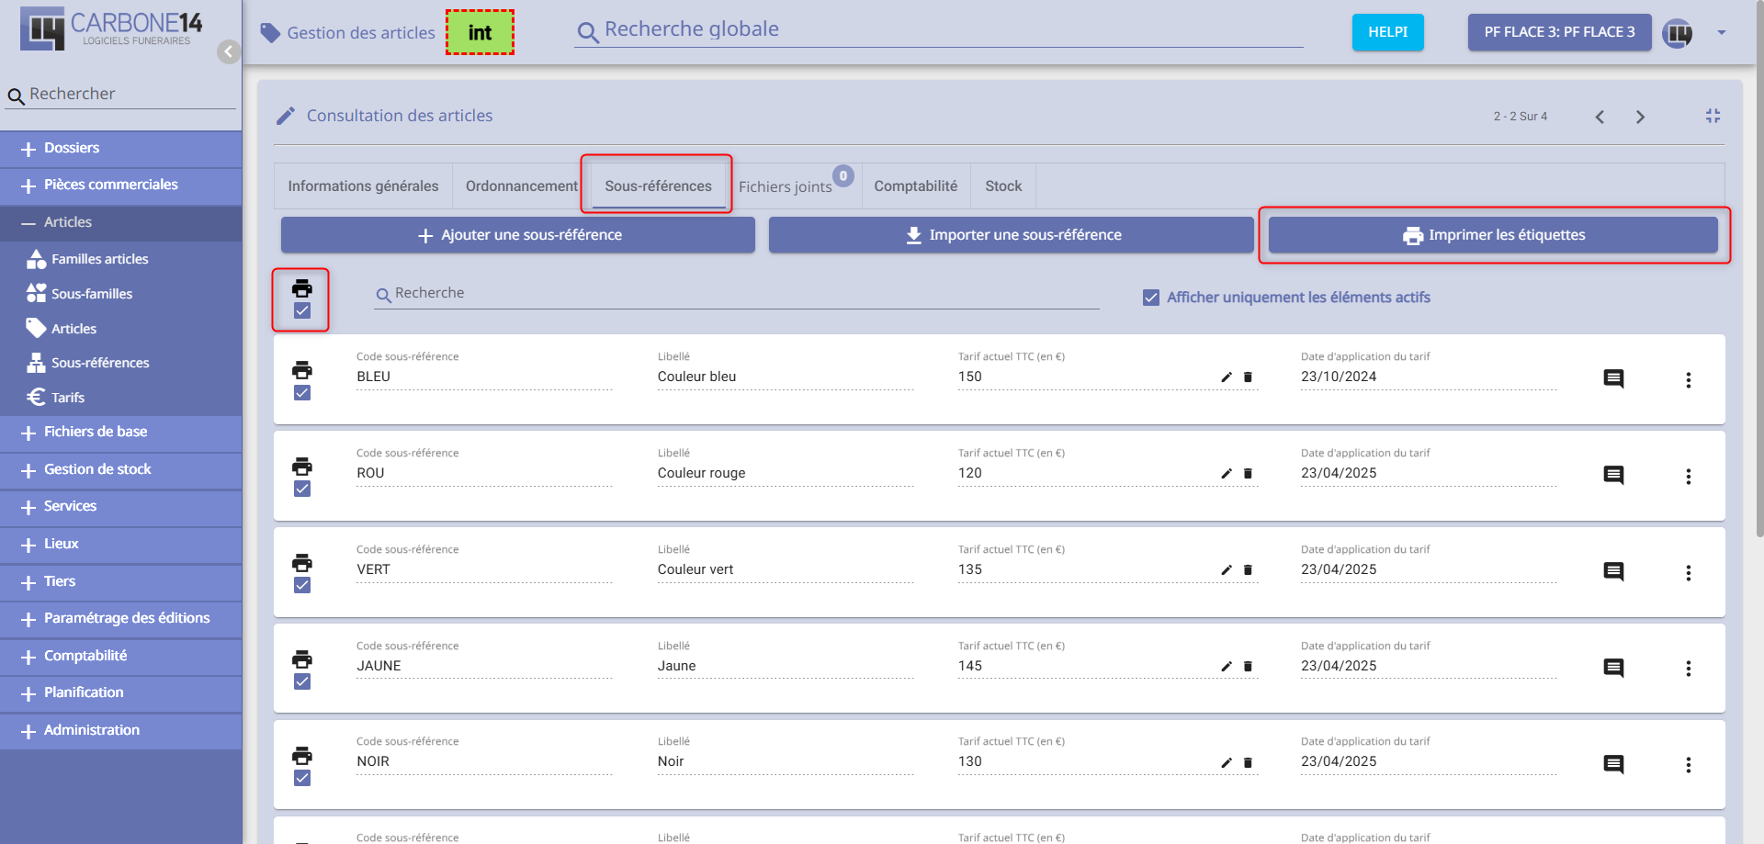Screen dimensions: 1764x844
Task: Click Ajouter une sous-référence button
Action: coord(518,235)
